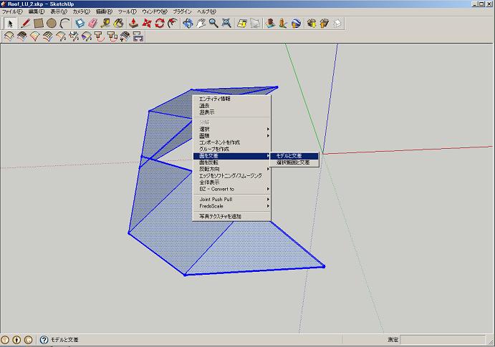The height and width of the screenshot is (347, 495).
Task: Click the Zoom magnifier tool
Action: [x=213, y=23]
